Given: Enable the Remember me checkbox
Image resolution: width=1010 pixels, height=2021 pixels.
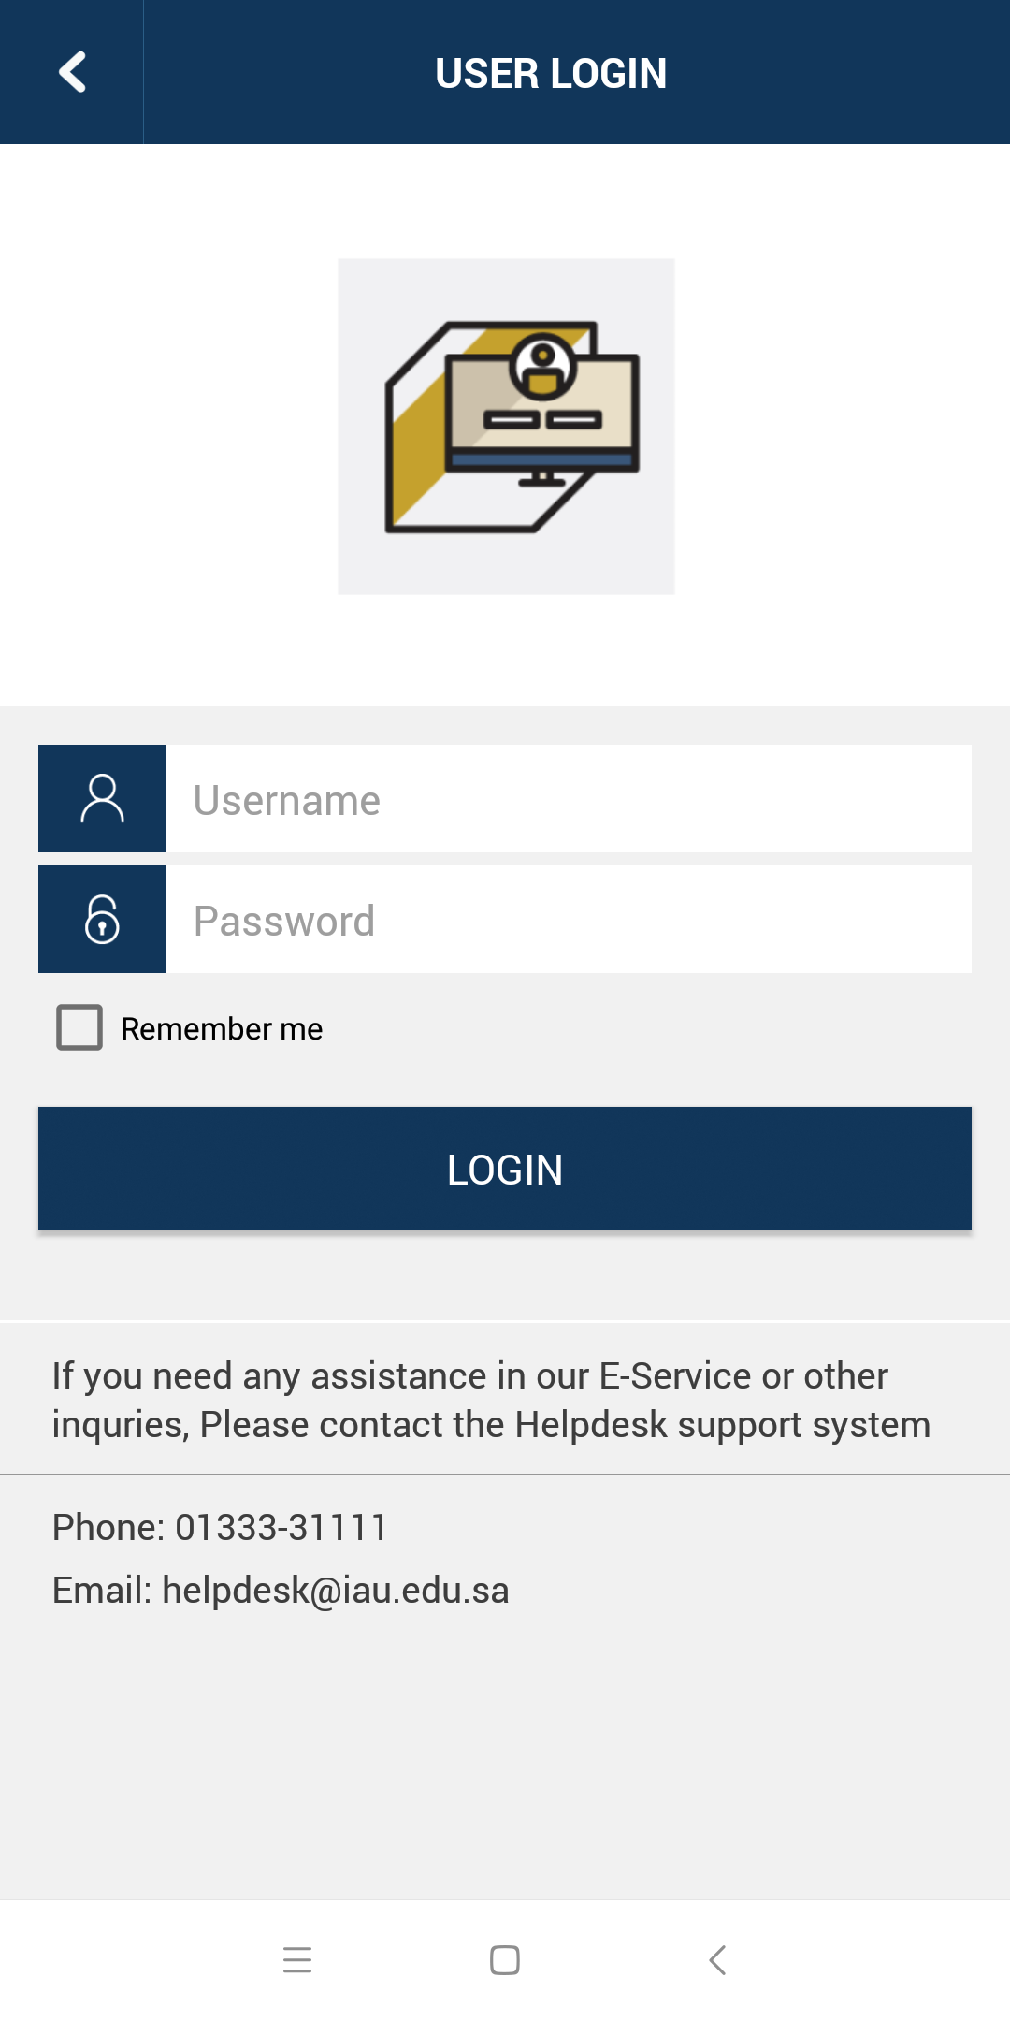Looking at the screenshot, I should pos(79,1027).
